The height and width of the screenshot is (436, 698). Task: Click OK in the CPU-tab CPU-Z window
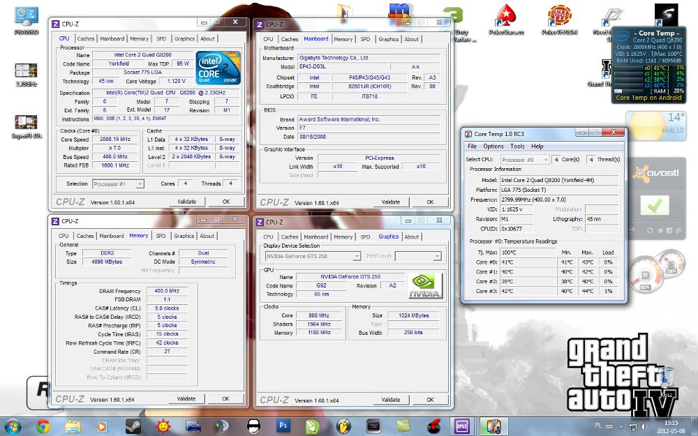[x=226, y=202]
